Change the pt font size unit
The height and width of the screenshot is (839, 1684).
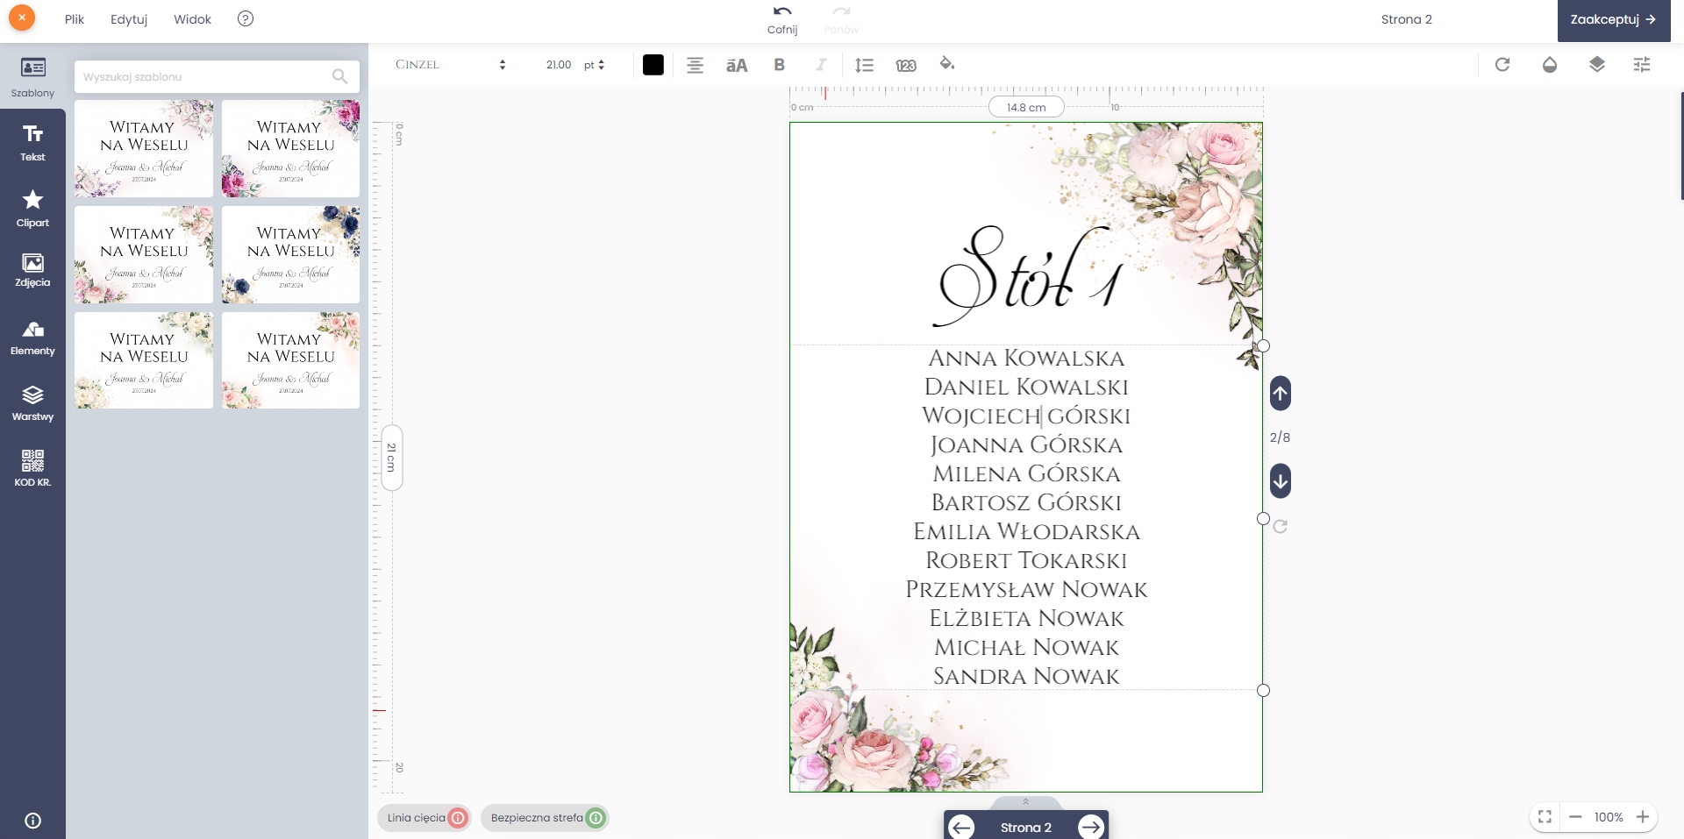coord(595,65)
